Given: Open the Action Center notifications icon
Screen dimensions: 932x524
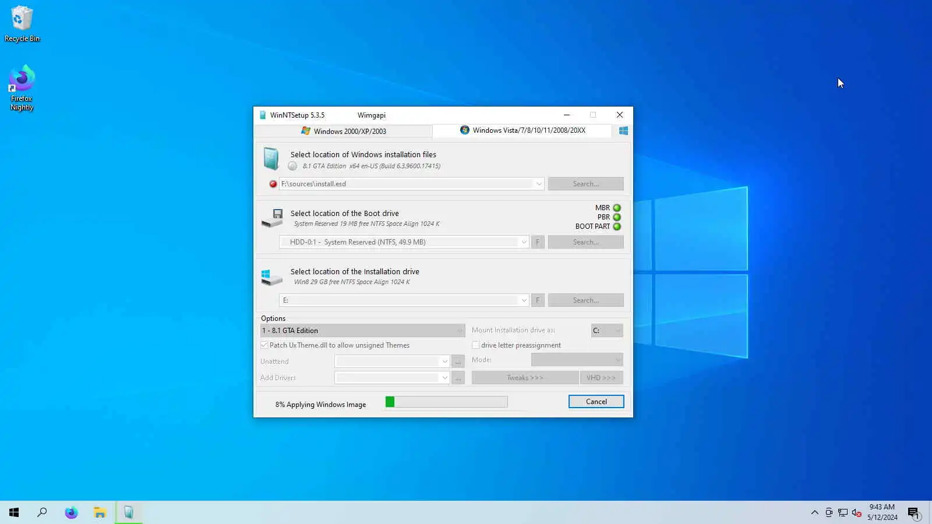Looking at the screenshot, I should pos(913,513).
